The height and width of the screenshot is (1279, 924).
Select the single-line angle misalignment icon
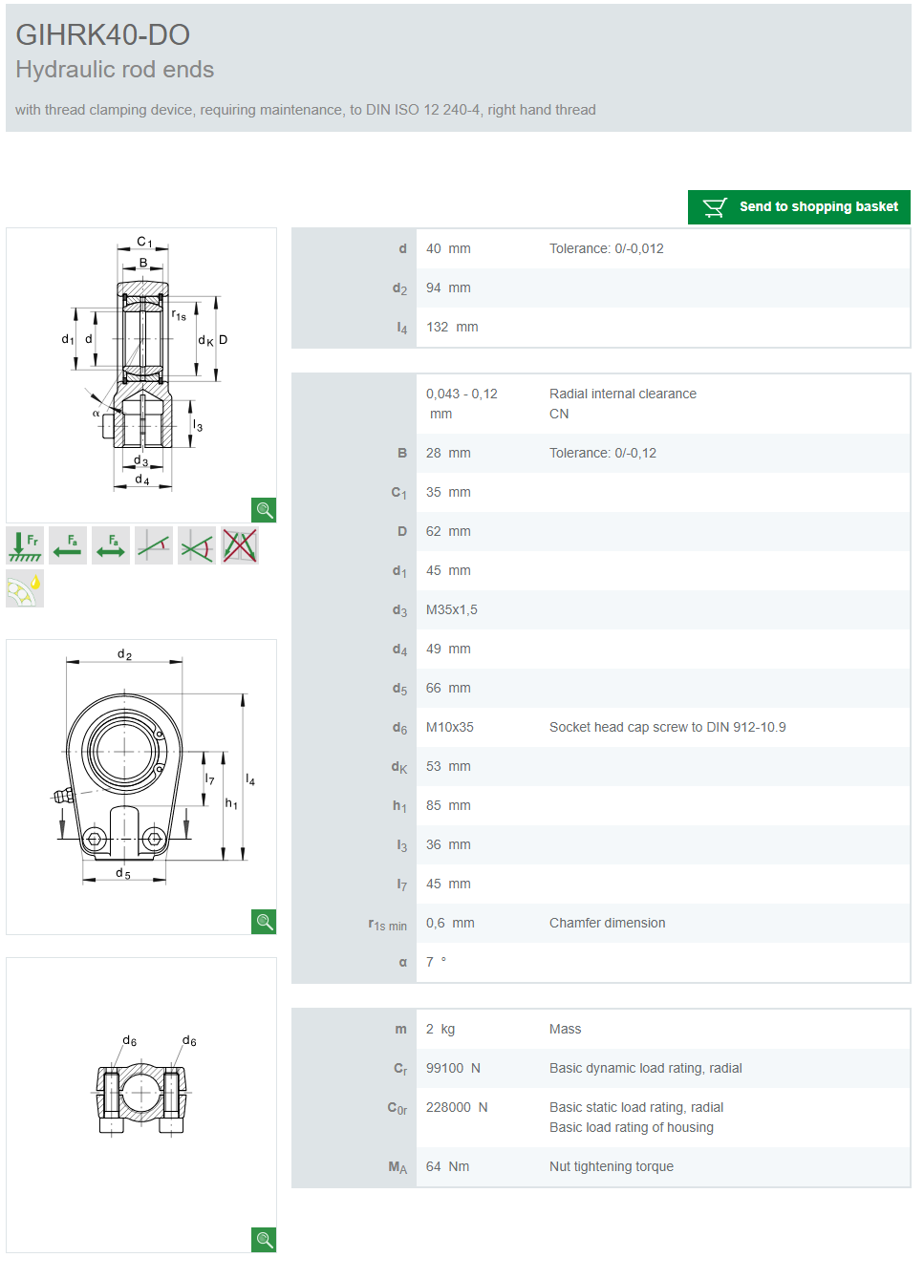[154, 545]
